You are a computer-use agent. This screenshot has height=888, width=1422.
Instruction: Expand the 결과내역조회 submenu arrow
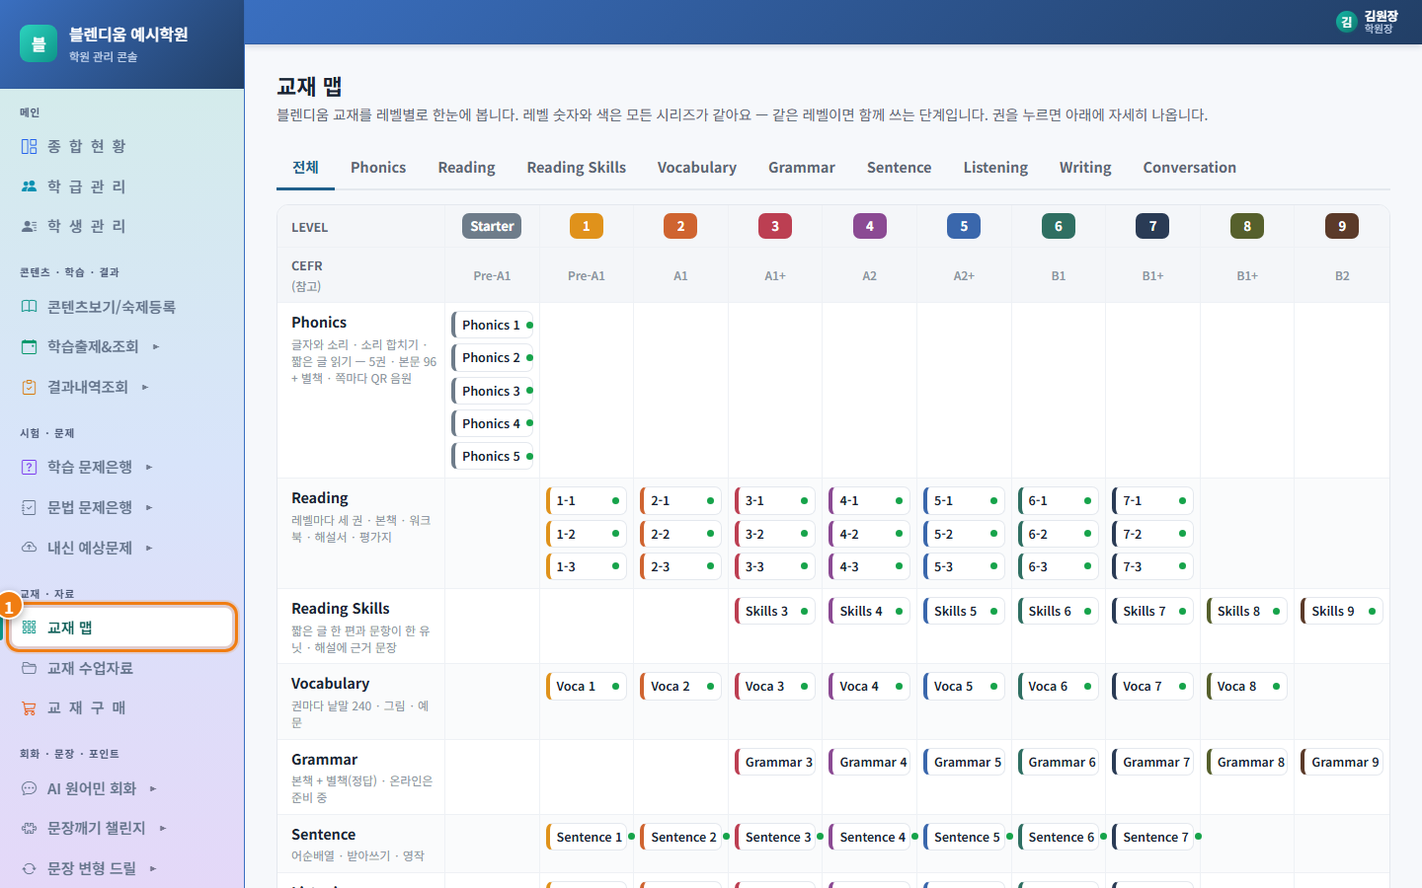[x=145, y=388]
